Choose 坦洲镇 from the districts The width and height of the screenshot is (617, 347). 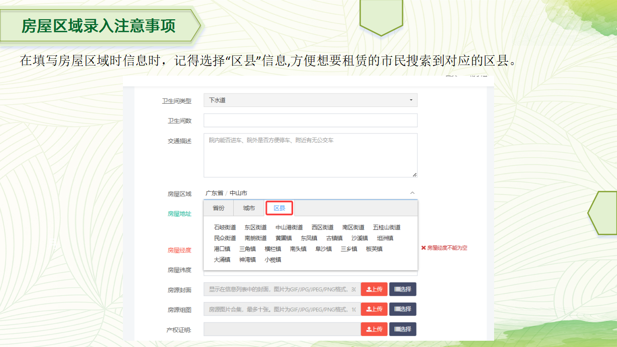pyautogui.click(x=385, y=238)
